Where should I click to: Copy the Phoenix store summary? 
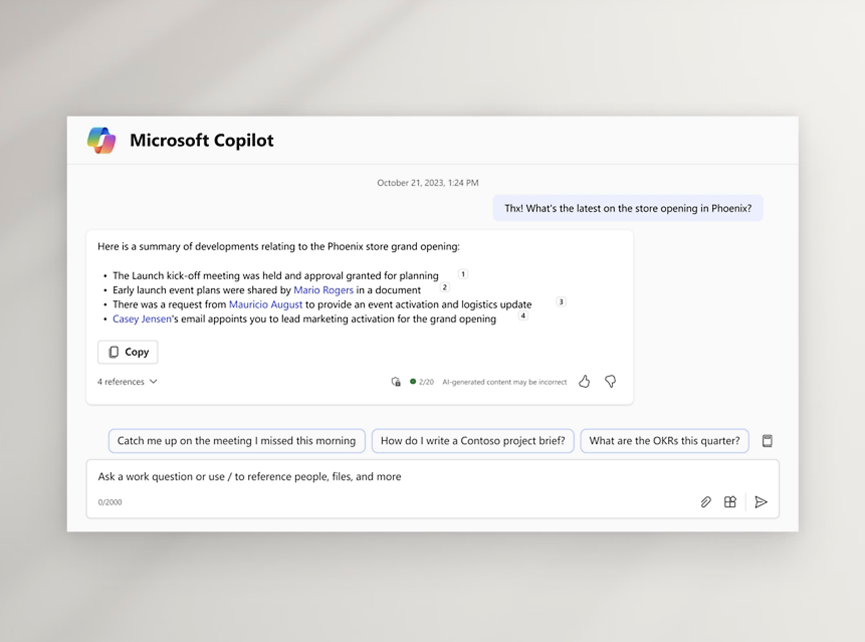128,352
